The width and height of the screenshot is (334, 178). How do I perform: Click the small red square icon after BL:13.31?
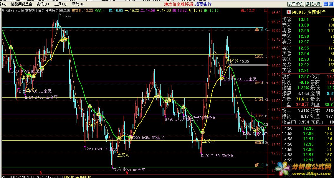[x=265, y=10]
